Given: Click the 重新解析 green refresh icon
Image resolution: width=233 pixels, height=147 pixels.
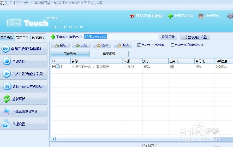Looking at the screenshot, I should [7, 99].
